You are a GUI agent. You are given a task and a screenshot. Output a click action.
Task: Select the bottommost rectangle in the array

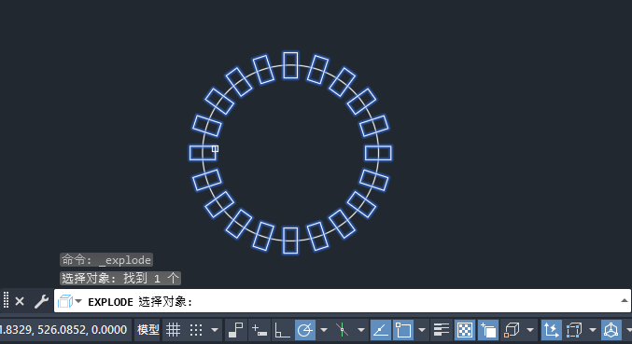pyautogui.click(x=290, y=241)
